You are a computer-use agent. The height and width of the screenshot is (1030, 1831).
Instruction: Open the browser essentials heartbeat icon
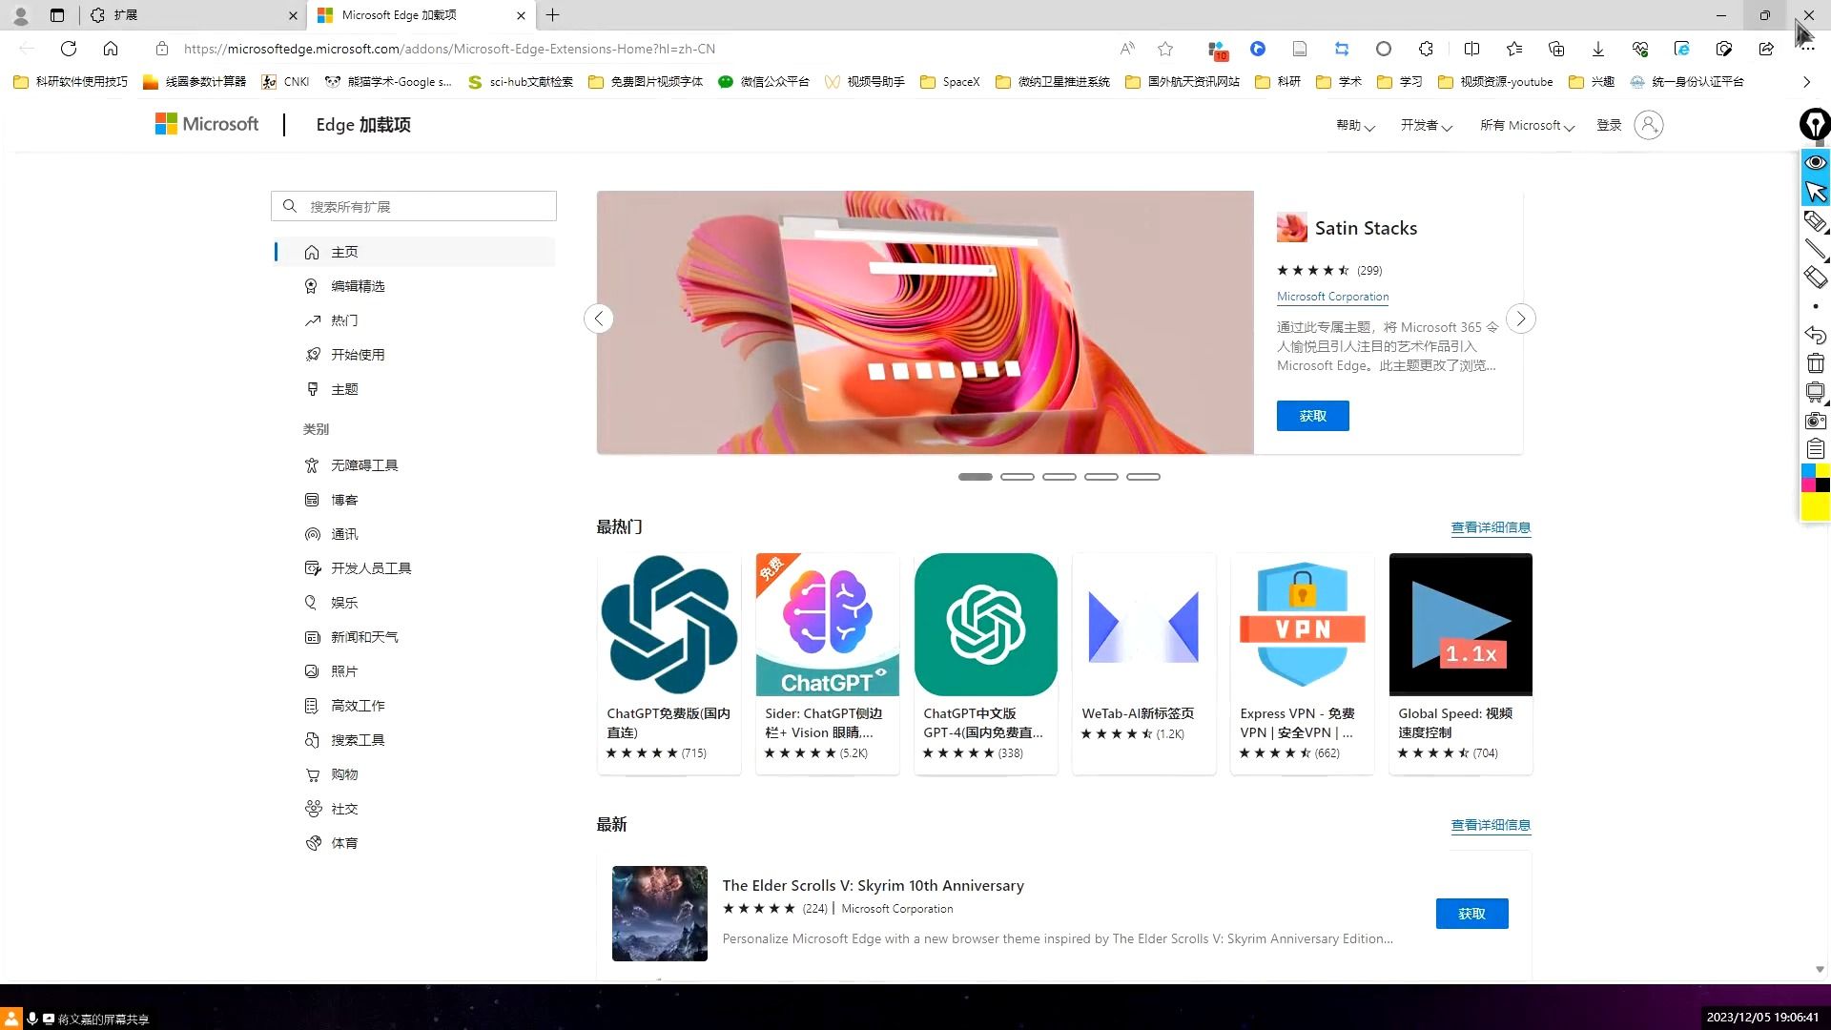pyautogui.click(x=1640, y=49)
